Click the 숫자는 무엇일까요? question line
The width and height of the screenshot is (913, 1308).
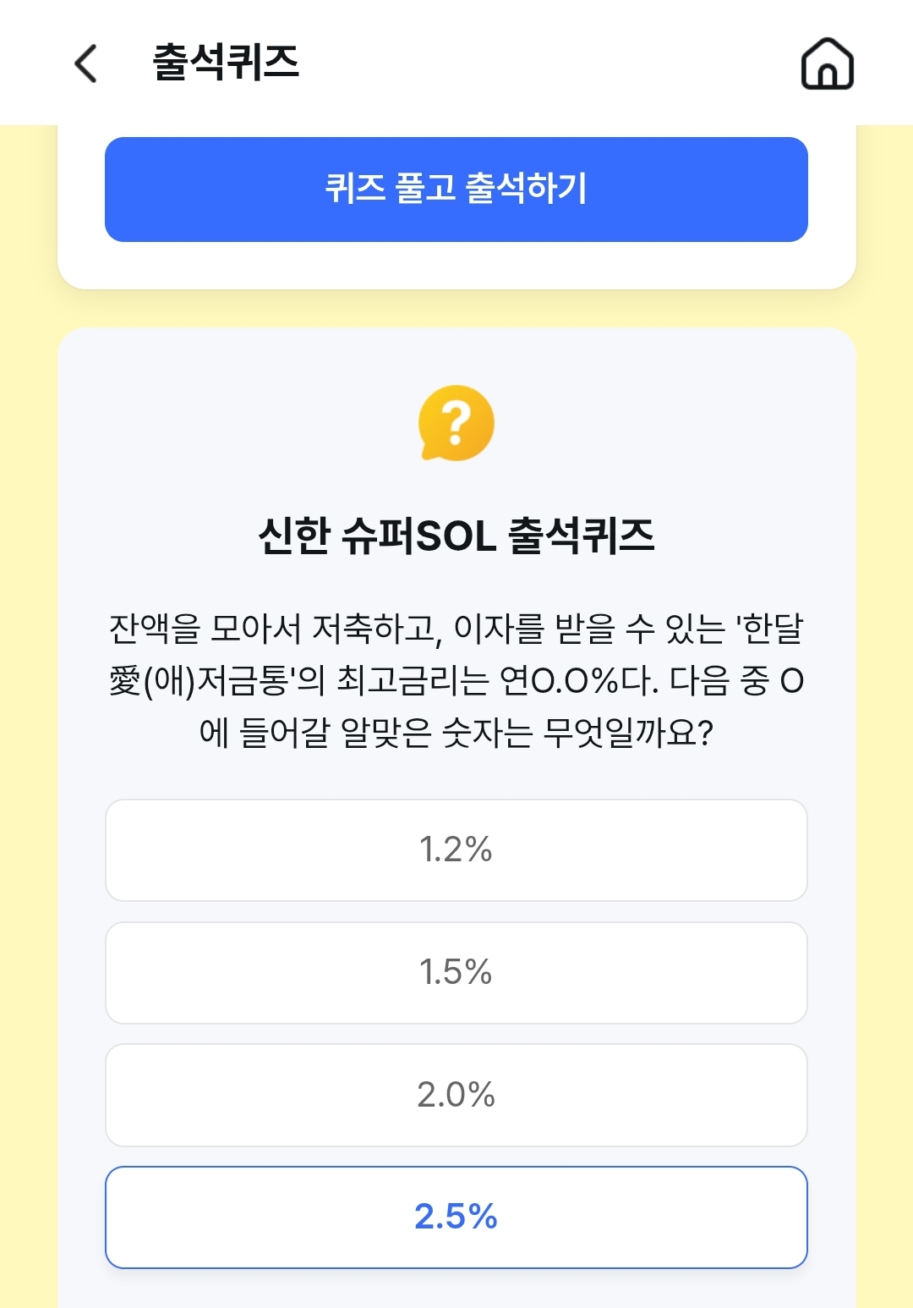578,733
